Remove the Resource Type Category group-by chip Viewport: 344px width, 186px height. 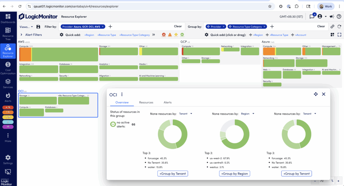click(264, 27)
